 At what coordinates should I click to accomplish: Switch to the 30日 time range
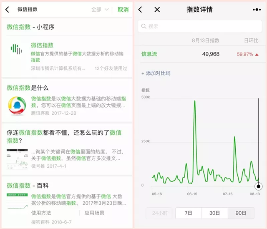[214, 213]
